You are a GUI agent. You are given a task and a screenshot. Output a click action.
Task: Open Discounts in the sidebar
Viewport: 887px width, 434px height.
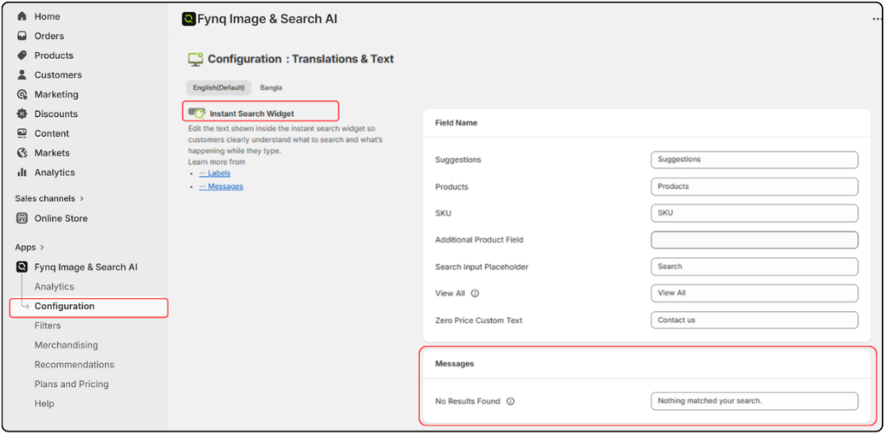56,113
